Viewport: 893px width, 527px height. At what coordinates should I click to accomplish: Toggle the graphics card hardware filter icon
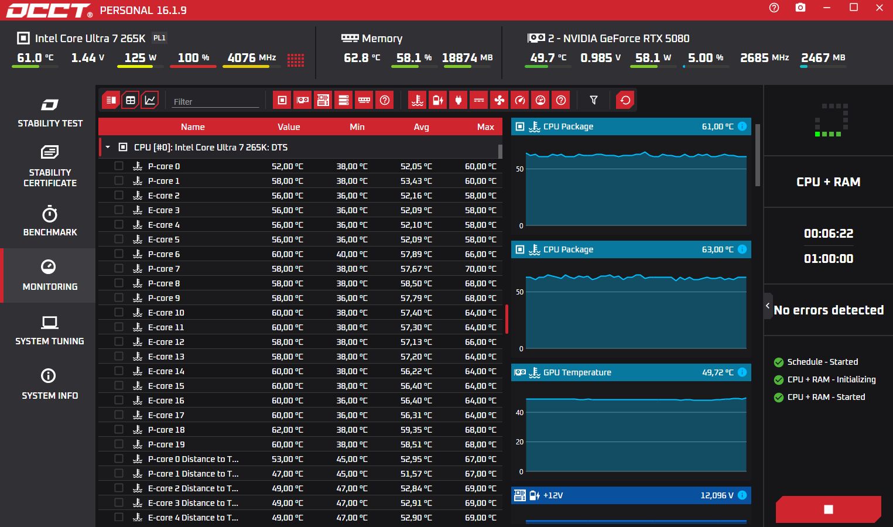303,100
